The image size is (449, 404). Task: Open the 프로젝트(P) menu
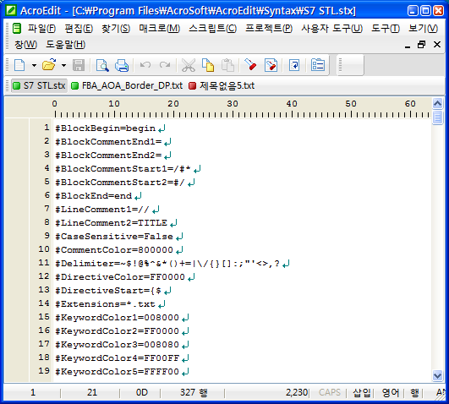269,29
